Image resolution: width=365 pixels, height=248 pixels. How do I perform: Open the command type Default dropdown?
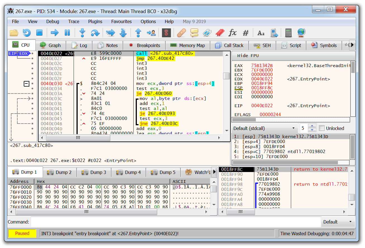coord(337,222)
